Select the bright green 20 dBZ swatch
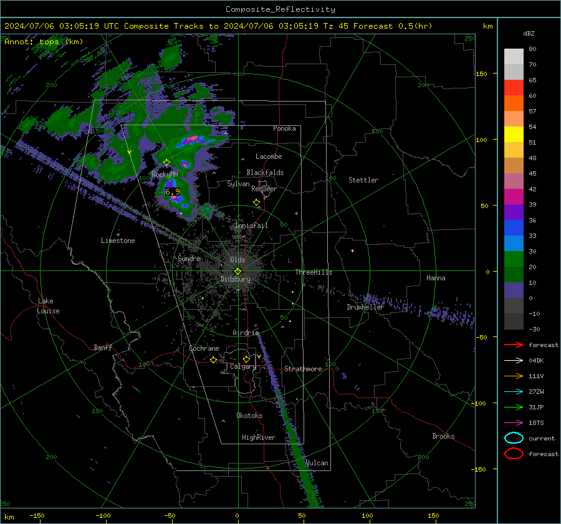 point(514,259)
